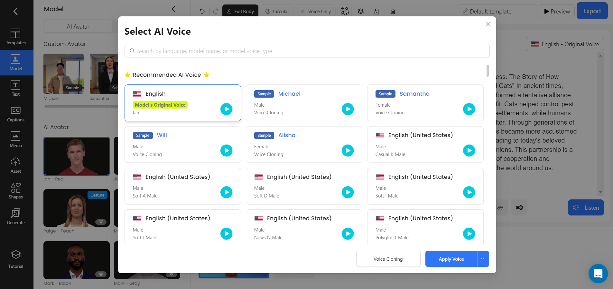
Task: Open more options next to Apply Voice
Action: pos(483,259)
